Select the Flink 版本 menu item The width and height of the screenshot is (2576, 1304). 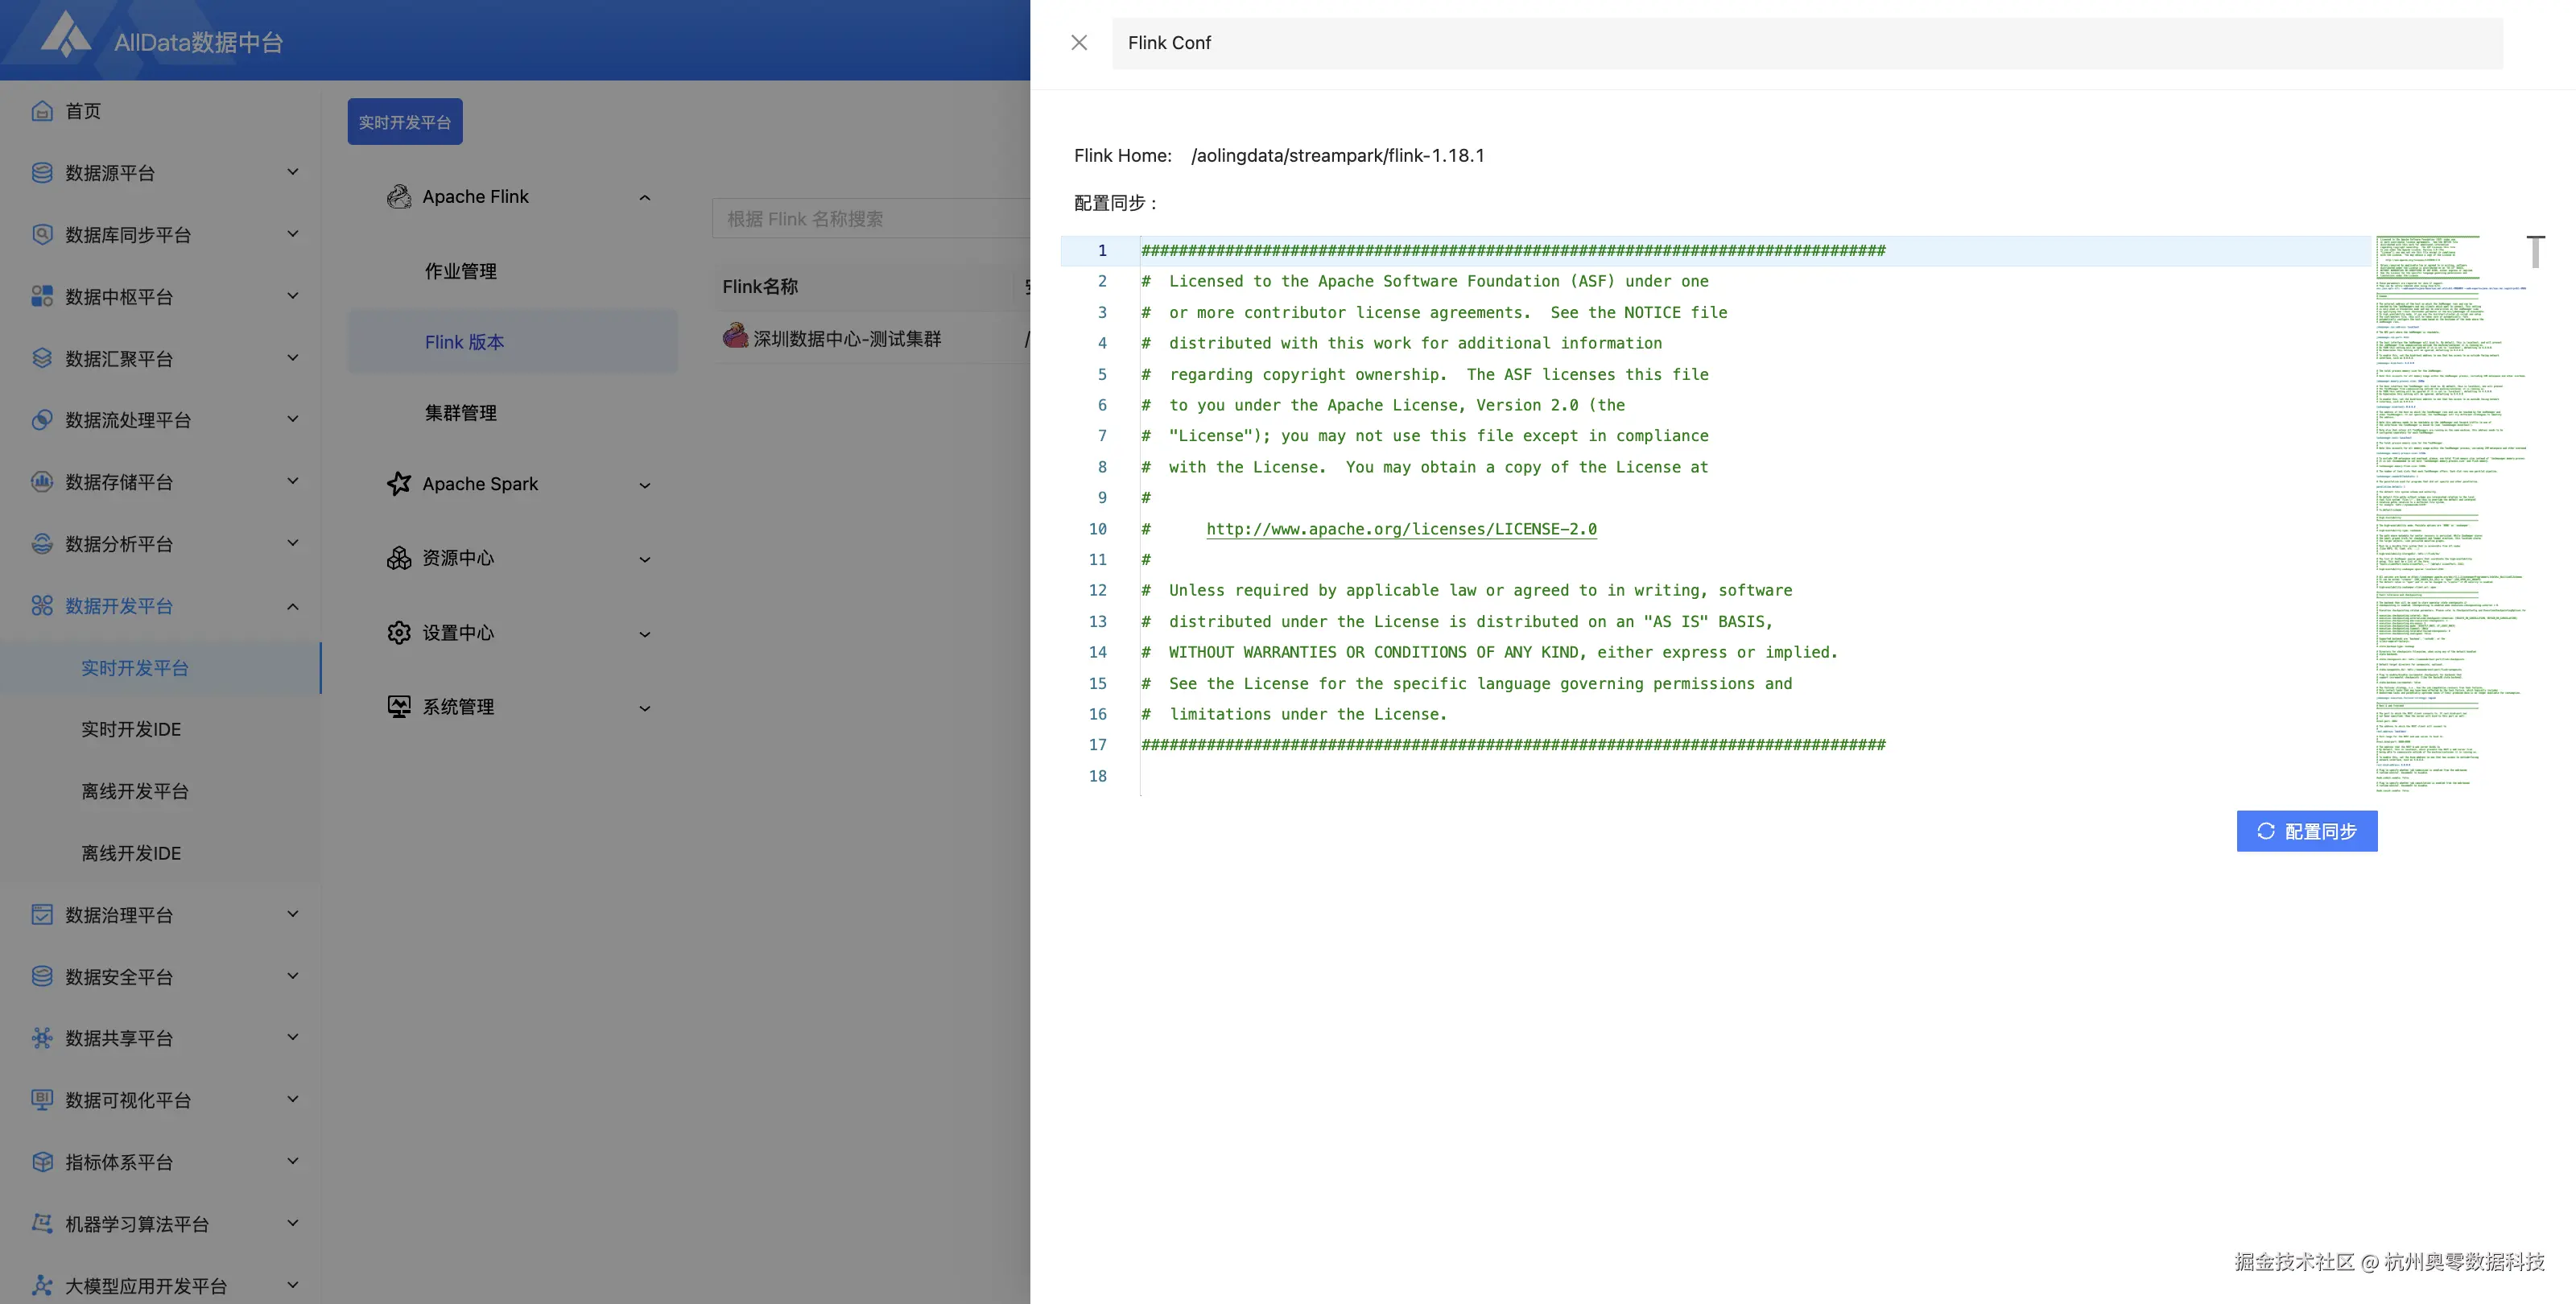pyautogui.click(x=513, y=342)
